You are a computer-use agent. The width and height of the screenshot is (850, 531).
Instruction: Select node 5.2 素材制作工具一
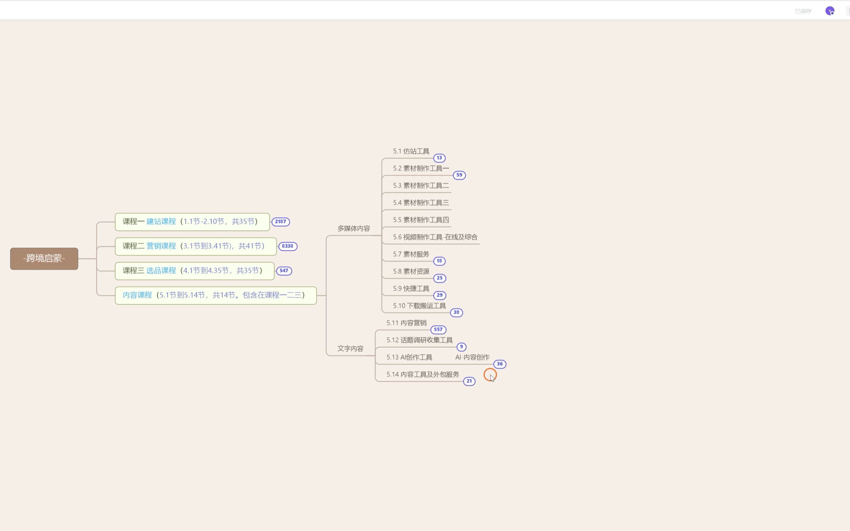point(421,168)
